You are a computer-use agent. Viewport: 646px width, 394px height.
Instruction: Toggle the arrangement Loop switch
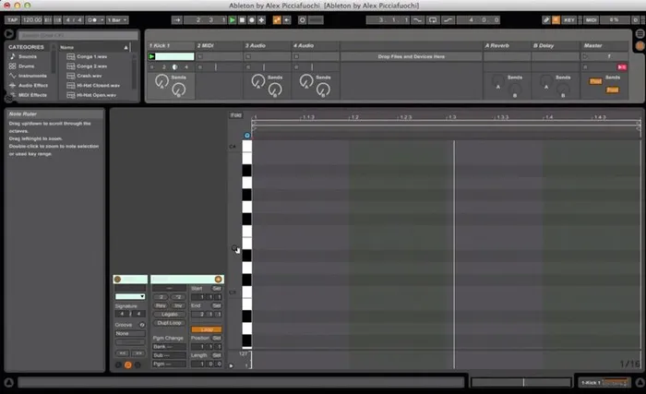(433, 19)
